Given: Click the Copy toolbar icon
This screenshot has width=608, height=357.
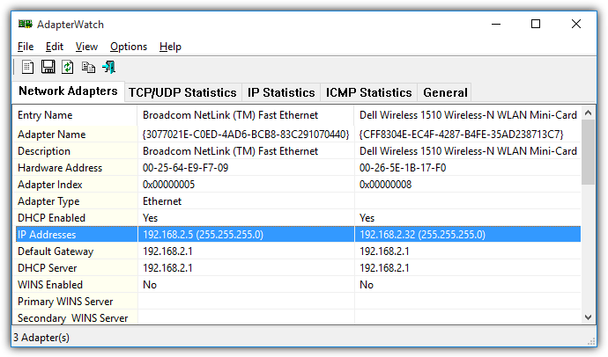Looking at the screenshot, I should coord(88,68).
